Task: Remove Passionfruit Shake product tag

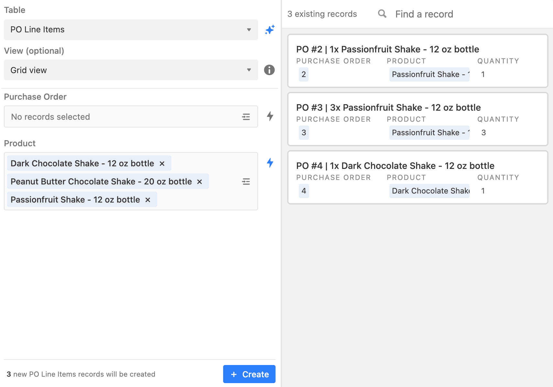Action: pos(148,200)
